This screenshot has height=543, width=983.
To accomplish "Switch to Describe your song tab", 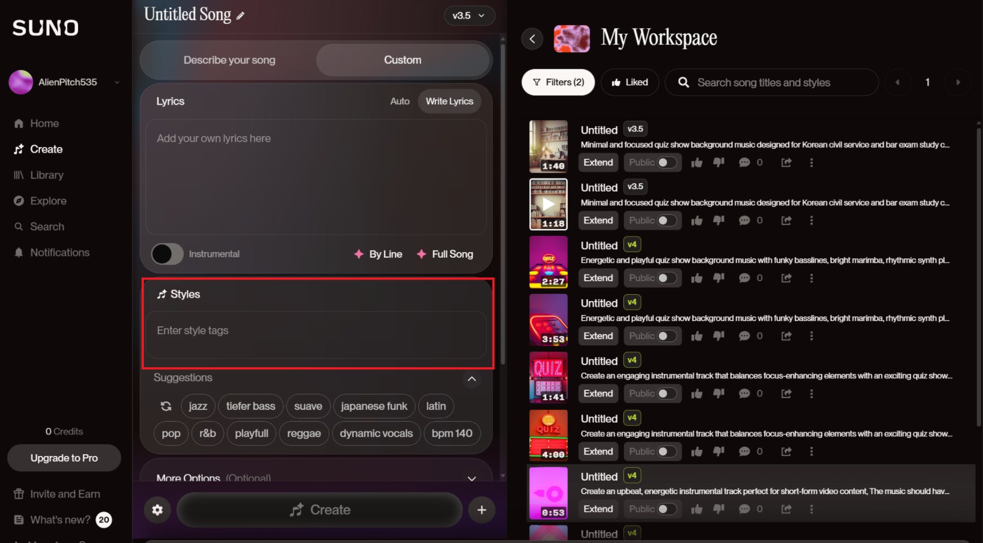I will [229, 60].
